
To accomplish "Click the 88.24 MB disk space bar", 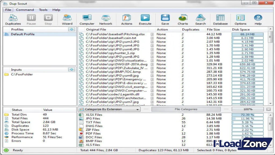I will [x=247, y=34].
